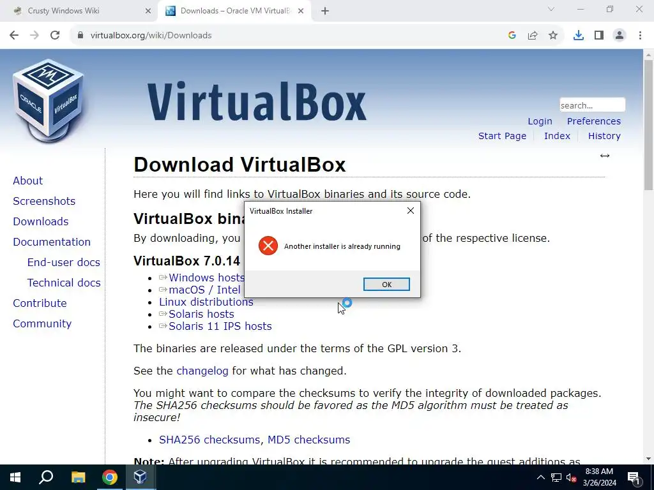Open the changelog link
Screen dimensions: 654x490
[x=202, y=371]
